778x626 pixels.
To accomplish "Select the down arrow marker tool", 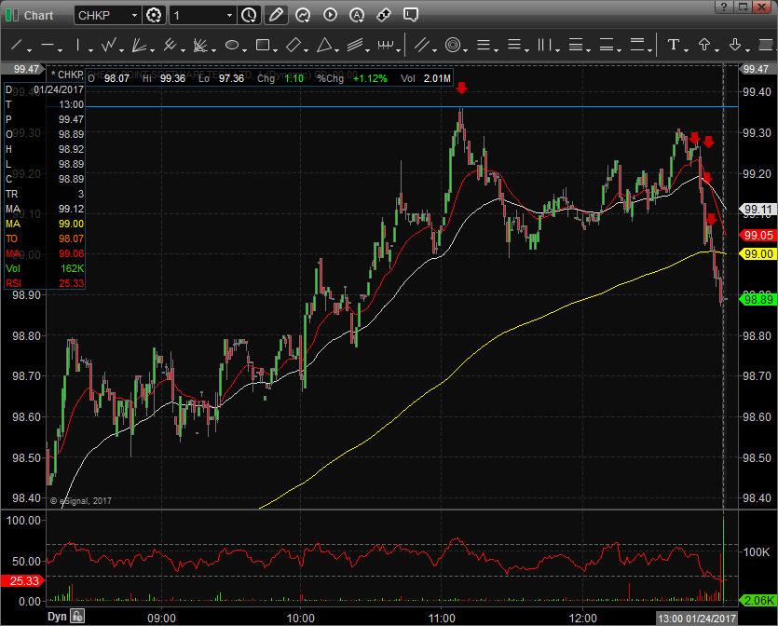I will pyautogui.click(x=735, y=45).
